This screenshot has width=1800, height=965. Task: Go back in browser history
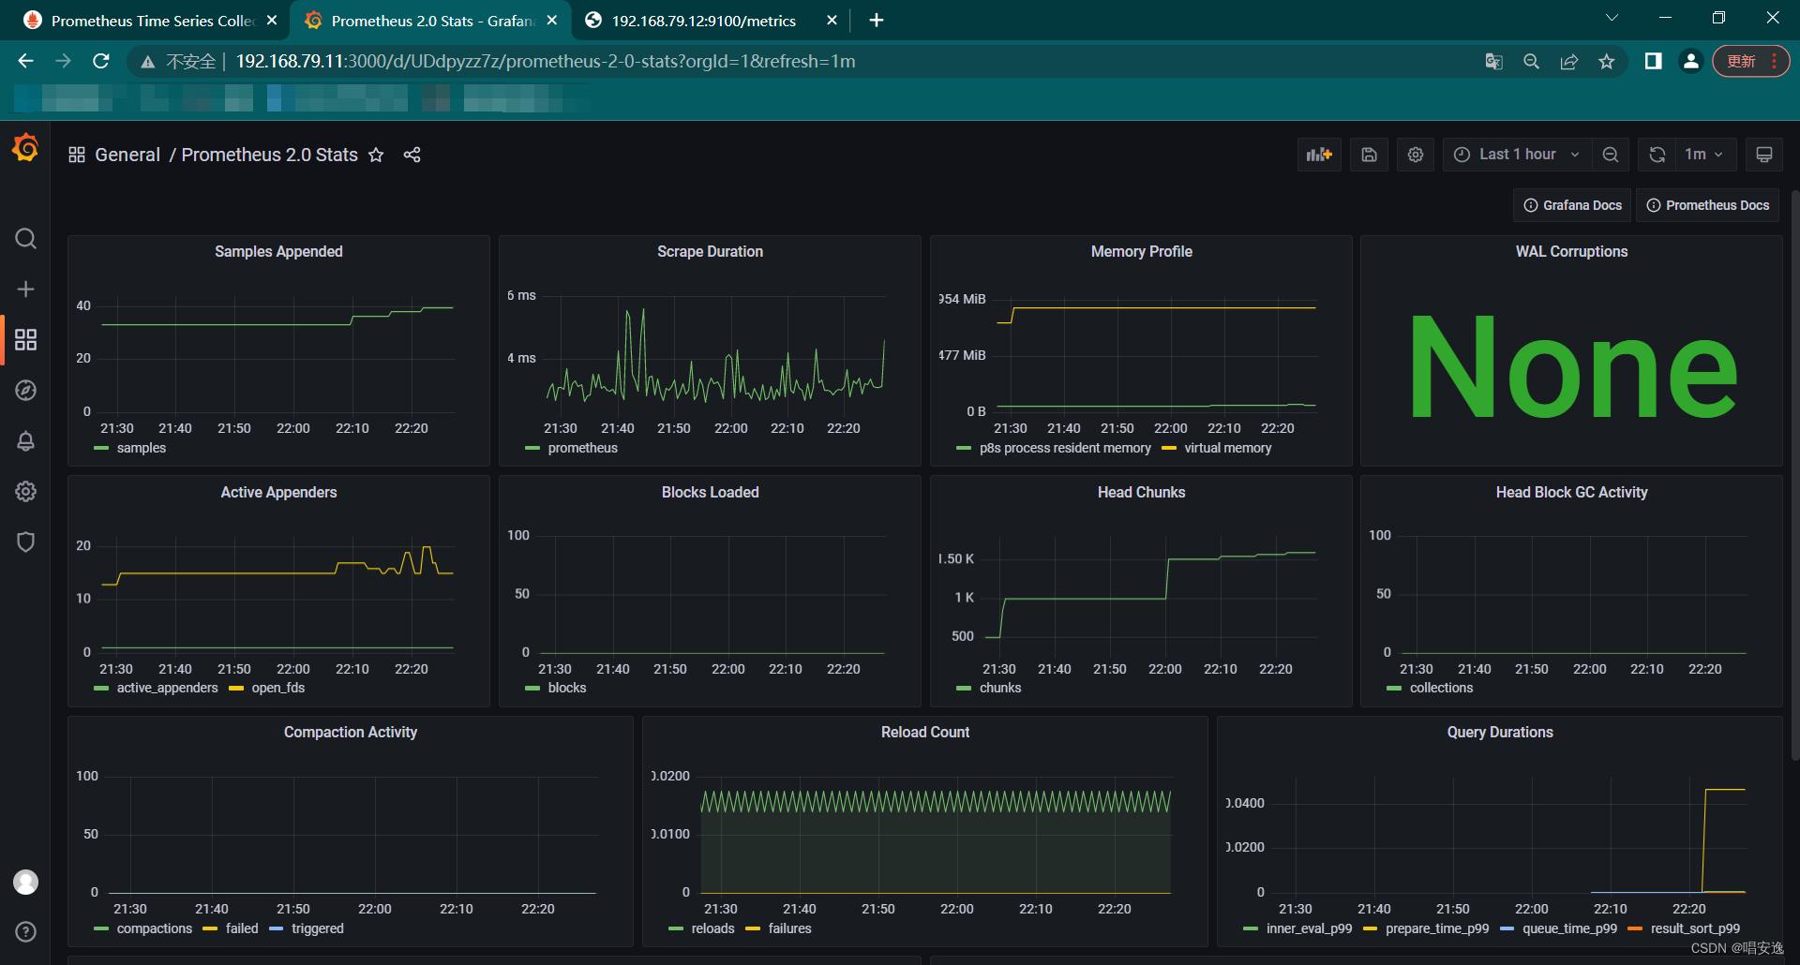pyautogui.click(x=25, y=61)
